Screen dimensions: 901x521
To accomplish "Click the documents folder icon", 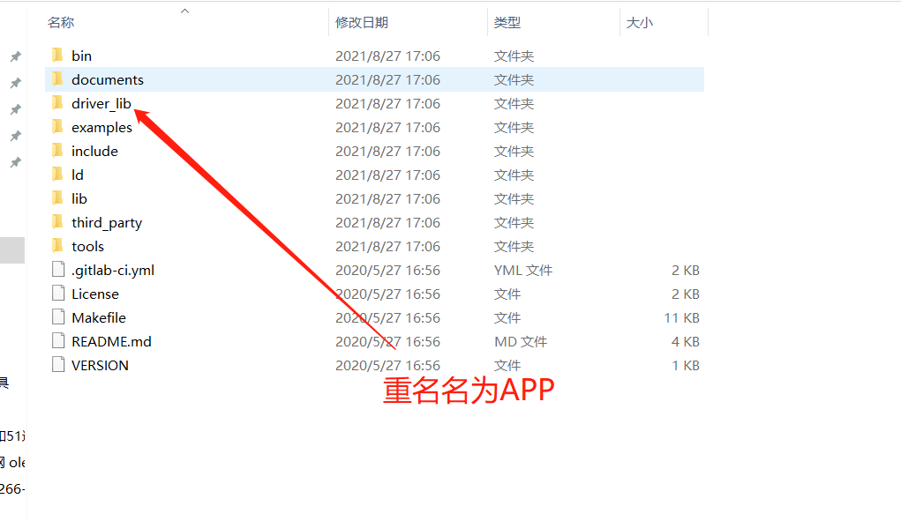I will coord(57,79).
